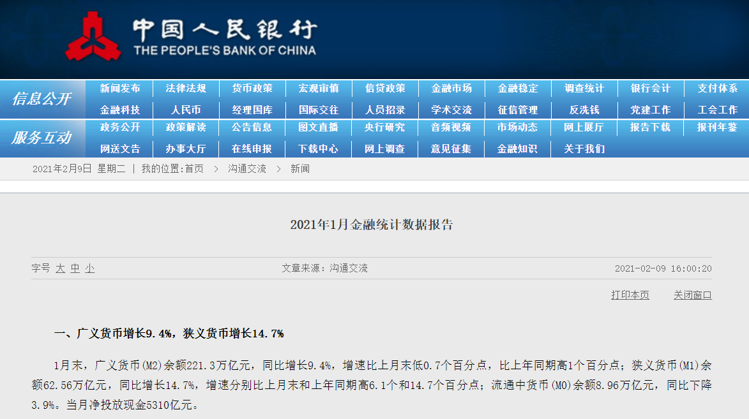This screenshot has height=419, width=749.
Task: Open the 反洗钱 menu item
Action: [x=584, y=110]
